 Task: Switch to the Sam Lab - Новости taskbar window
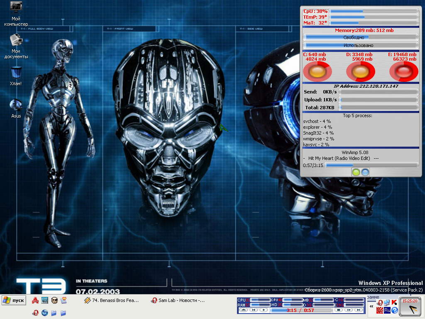pyautogui.click(x=178, y=300)
